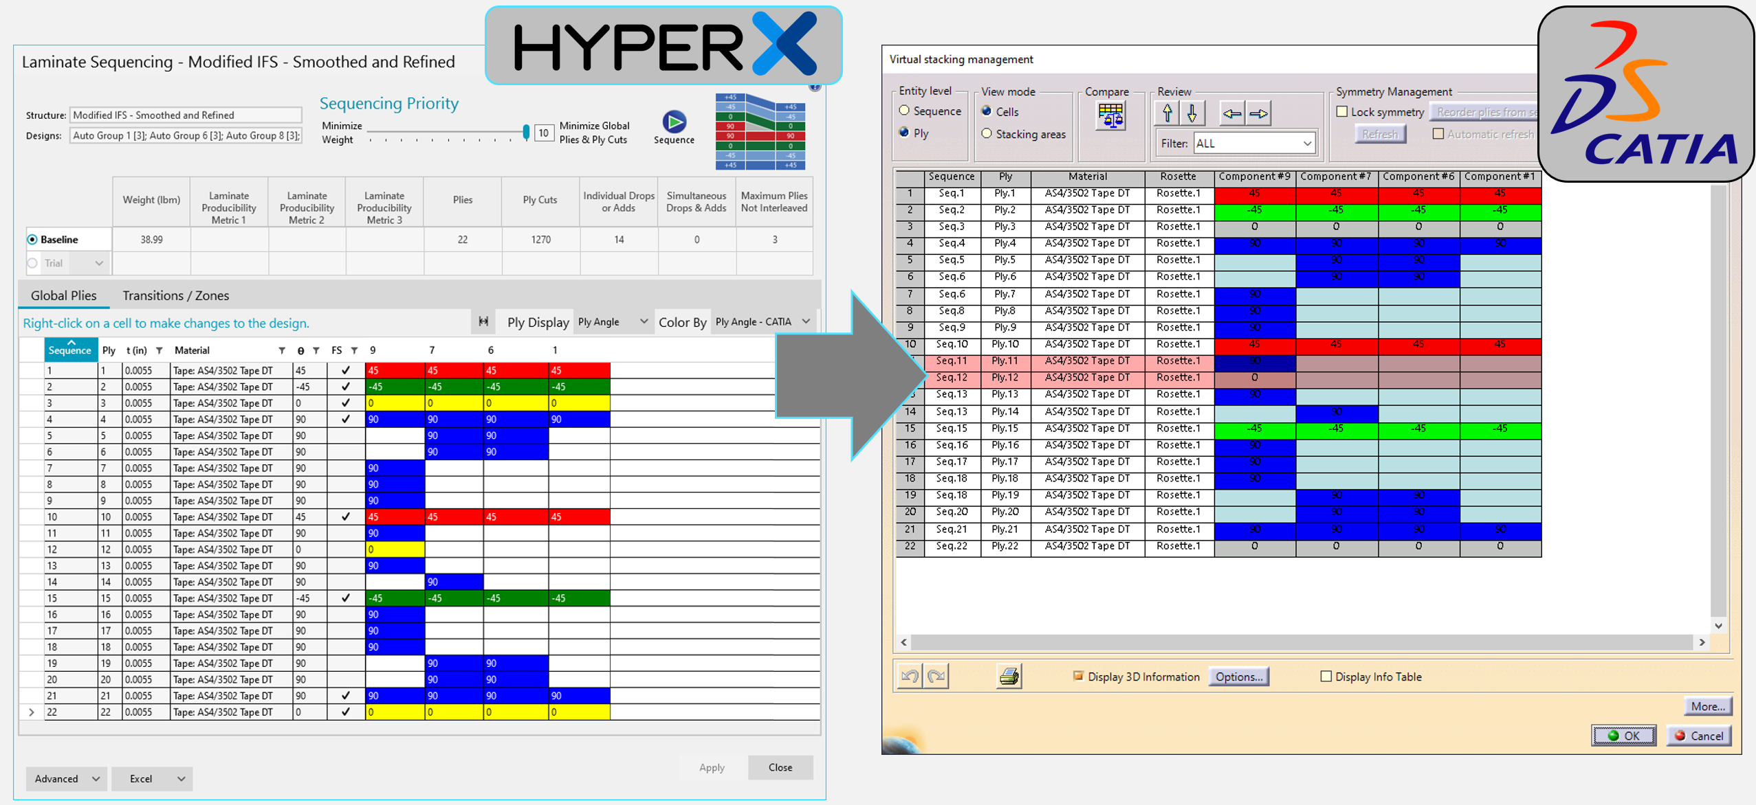This screenshot has width=1756, height=805.
Task: Toggle the Automatic refresh checkbox
Action: 1438,134
